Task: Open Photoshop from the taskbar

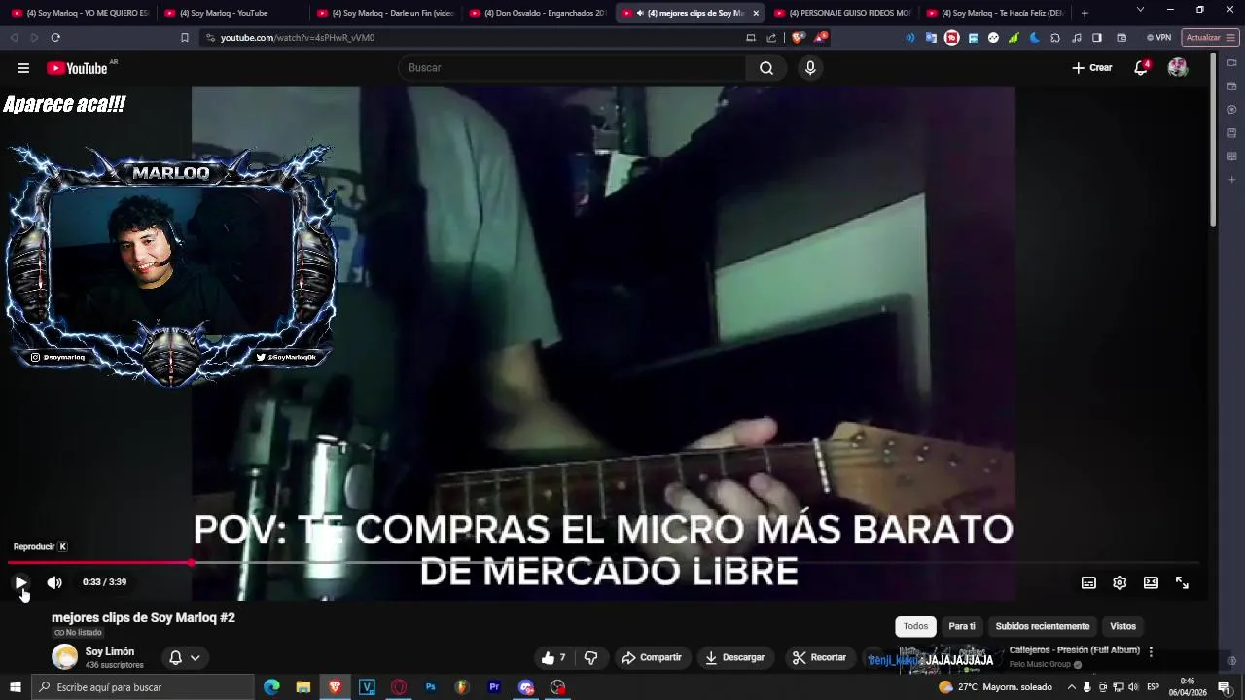Action: click(x=430, y=687)
